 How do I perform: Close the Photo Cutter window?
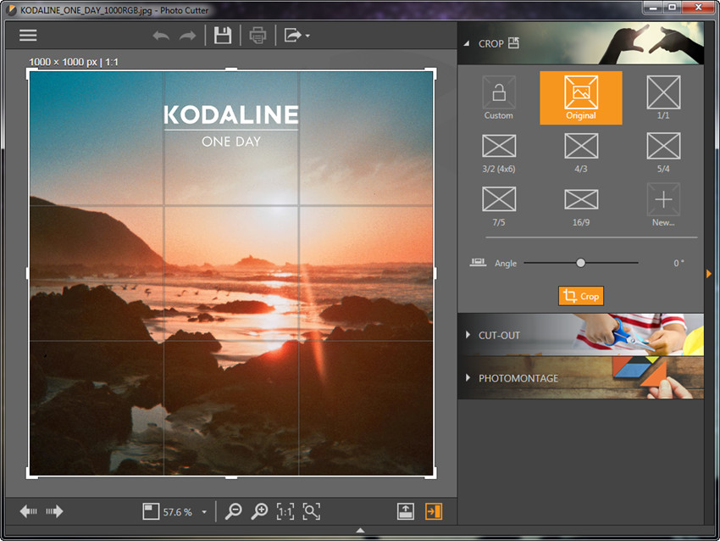click(699, 8)
